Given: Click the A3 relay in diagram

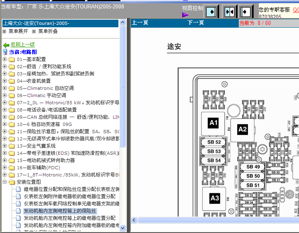Looking at the screenshot, I should pos(215,199).
